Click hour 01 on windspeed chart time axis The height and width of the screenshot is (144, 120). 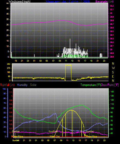(x=34, y=61)
